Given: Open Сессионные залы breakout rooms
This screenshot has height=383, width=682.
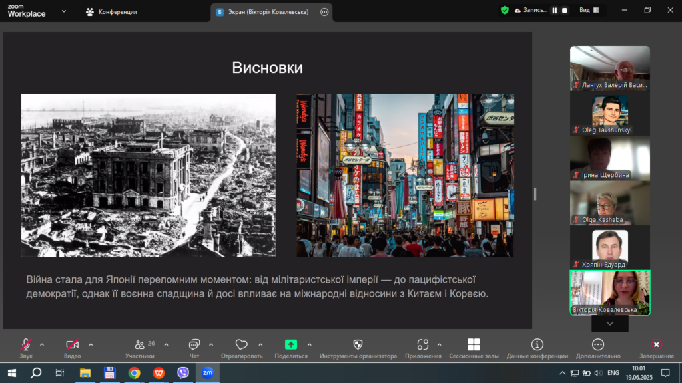Looking at the screenshot, I should [x=474, y=344].
